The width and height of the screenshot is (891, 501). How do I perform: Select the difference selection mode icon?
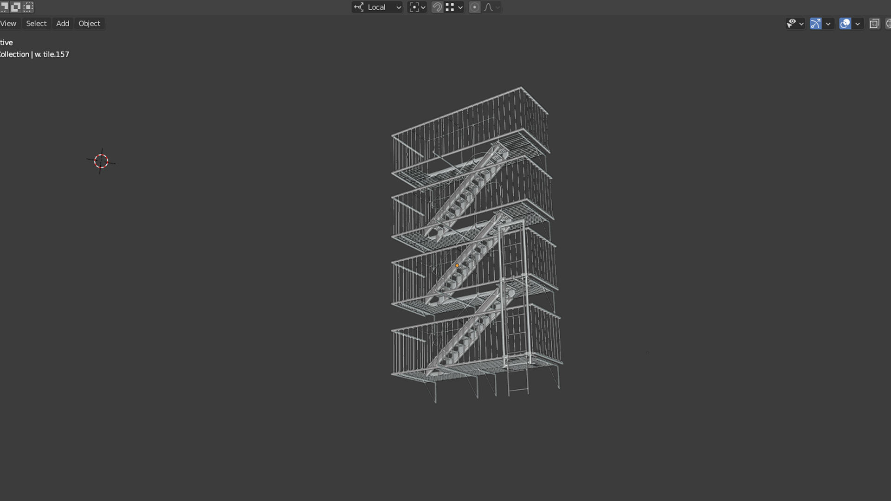[x=16, y=7]
